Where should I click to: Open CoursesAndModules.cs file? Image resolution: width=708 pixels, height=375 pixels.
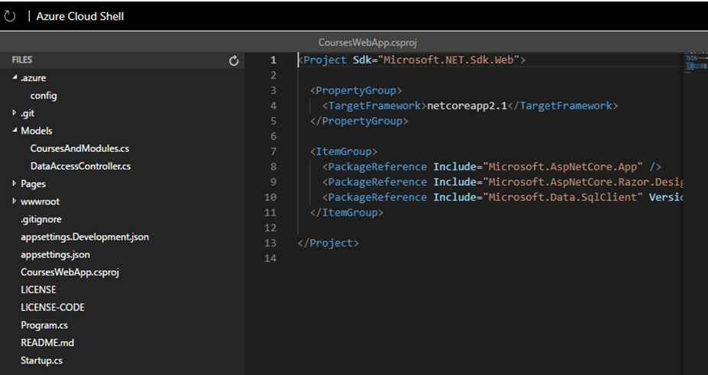tap(79, 148)
